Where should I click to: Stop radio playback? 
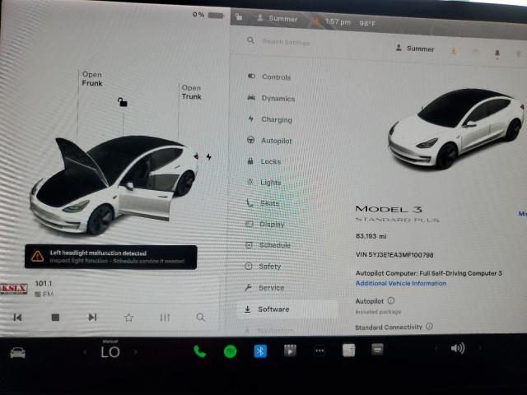coord(55,317)
